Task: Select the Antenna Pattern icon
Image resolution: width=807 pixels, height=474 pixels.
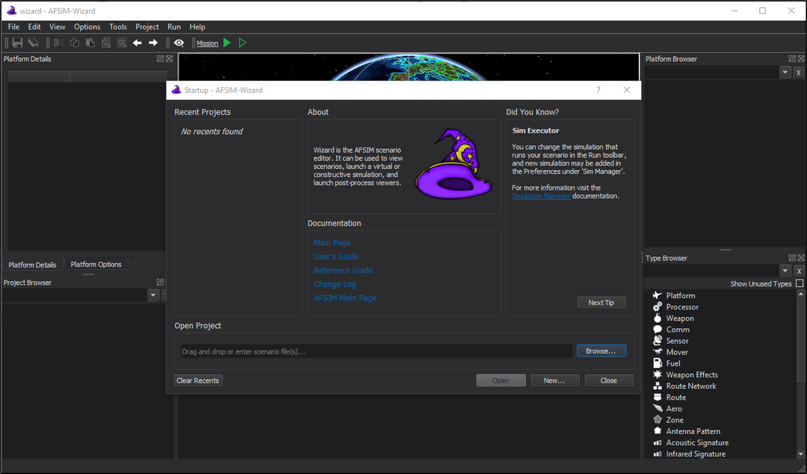Action: [657, 431]
